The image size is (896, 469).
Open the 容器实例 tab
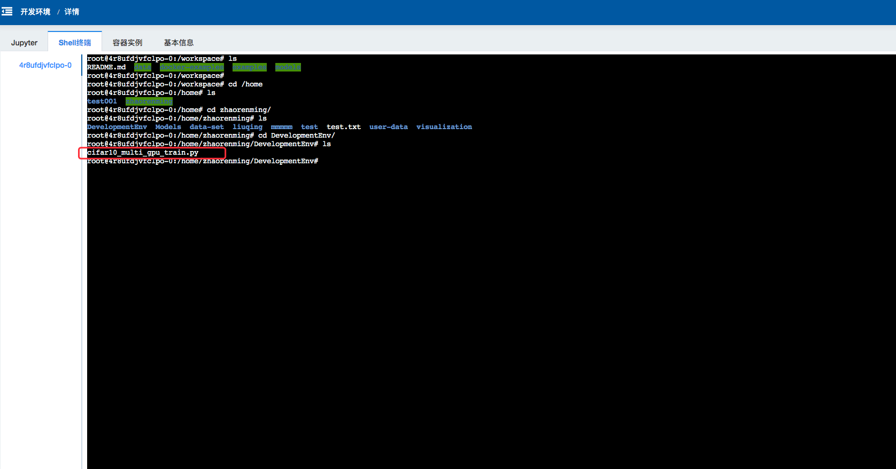click(x=127, y=43)
